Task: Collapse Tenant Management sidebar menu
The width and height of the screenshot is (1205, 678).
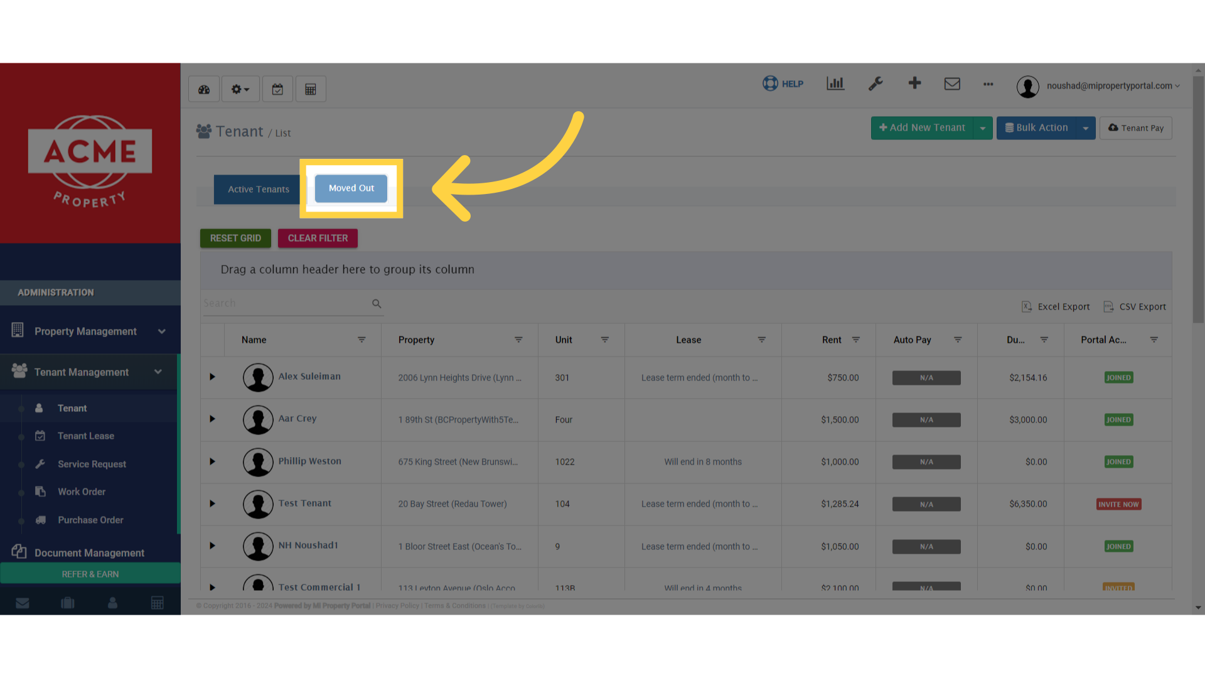Action: [x=89, y=372]
